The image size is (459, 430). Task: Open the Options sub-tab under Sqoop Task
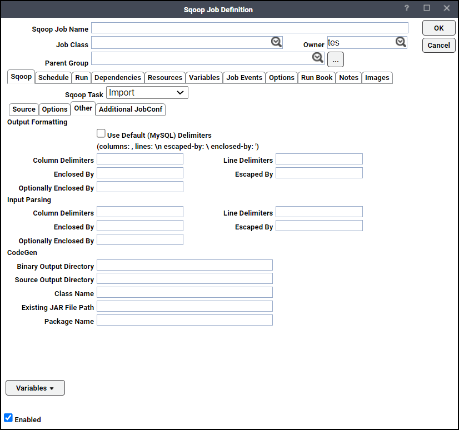[x=54, y=109]
